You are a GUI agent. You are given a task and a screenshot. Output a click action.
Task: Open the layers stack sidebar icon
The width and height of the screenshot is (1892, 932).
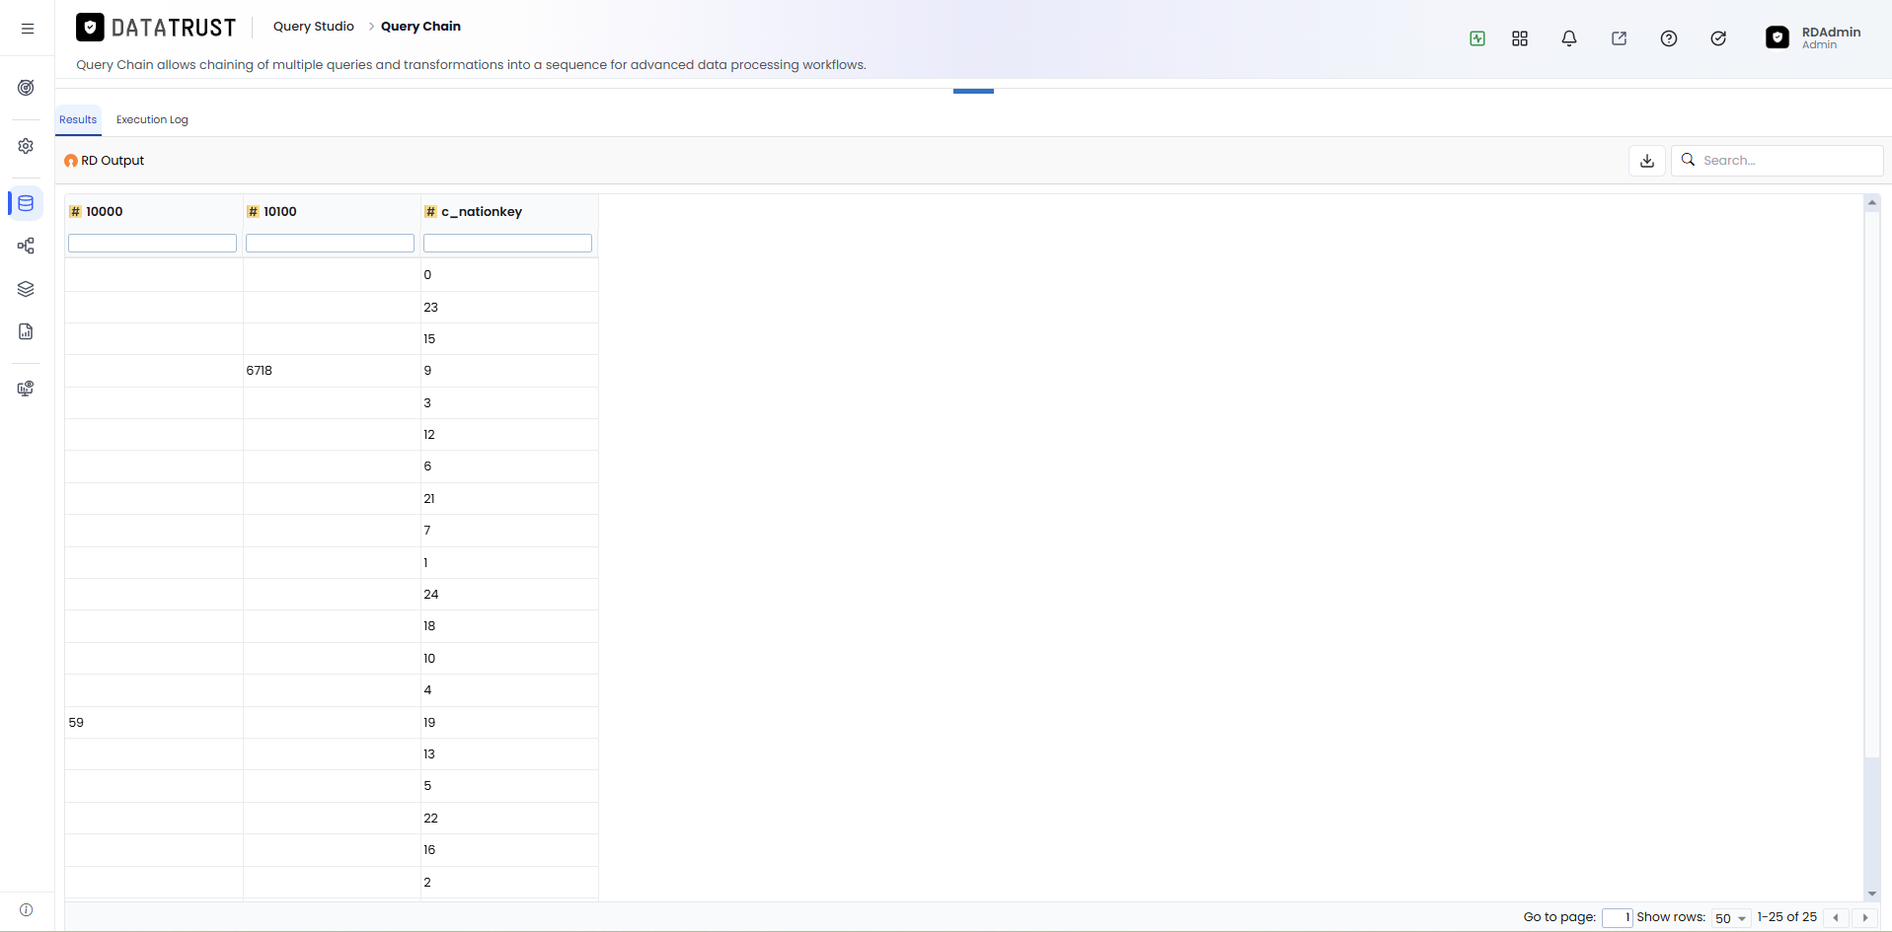click(x=27, y=289)
